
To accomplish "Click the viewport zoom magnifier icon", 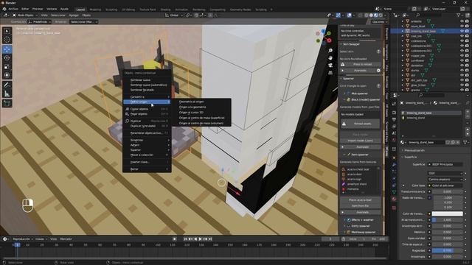I will click(x=330, y=51).
